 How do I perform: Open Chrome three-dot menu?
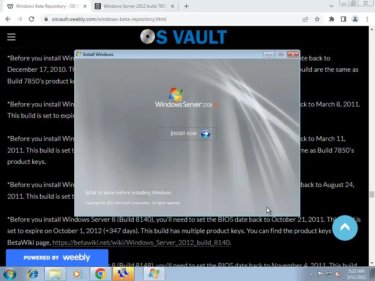click(367, 19)
